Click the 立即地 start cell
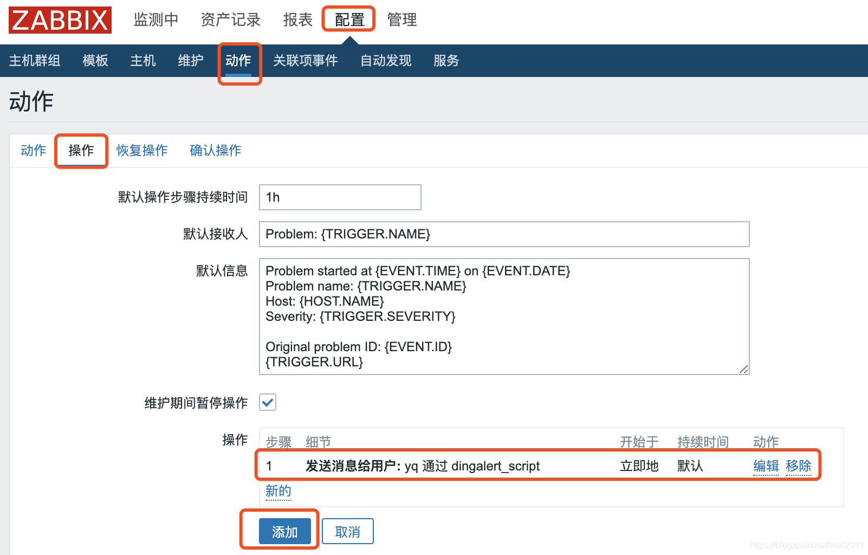This screenshot has height=555, width=868. point(639,466)
